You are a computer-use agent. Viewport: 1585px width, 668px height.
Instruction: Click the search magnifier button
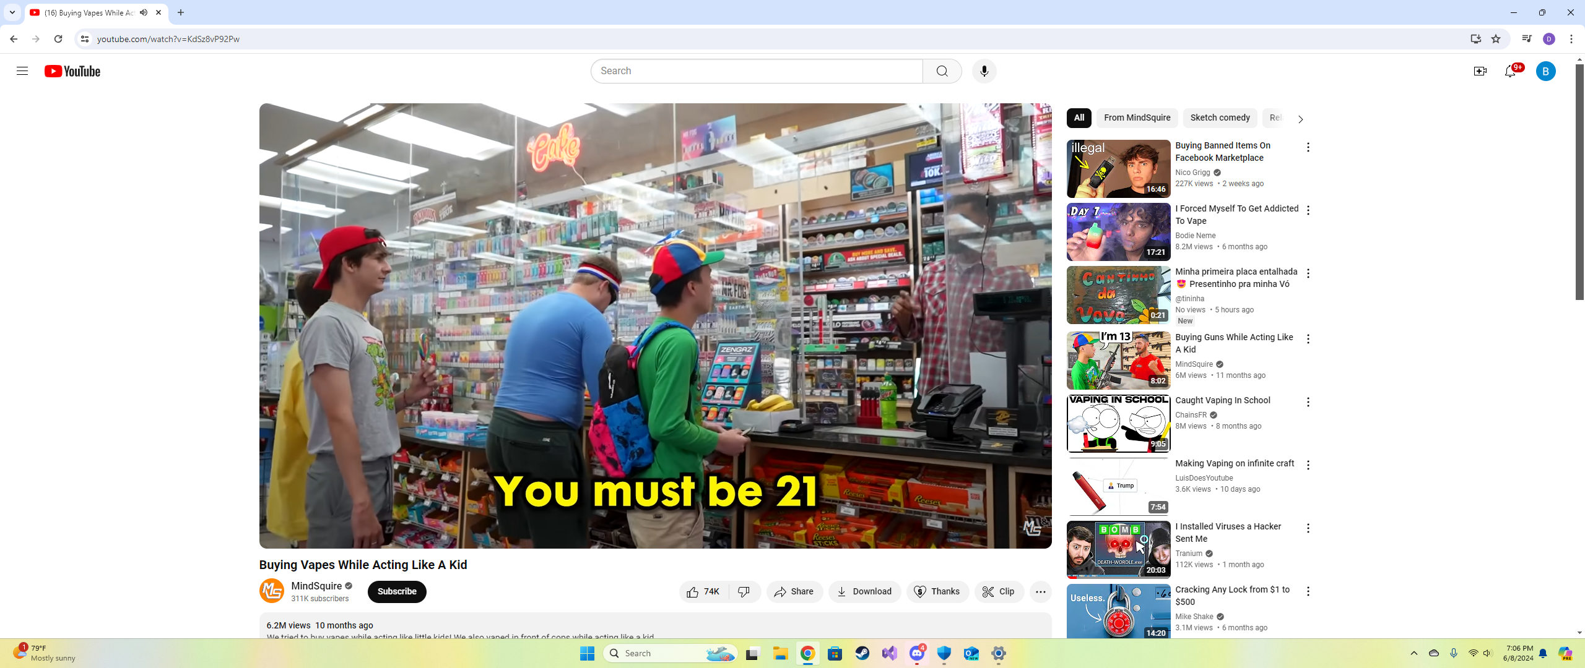pos(942,71)
